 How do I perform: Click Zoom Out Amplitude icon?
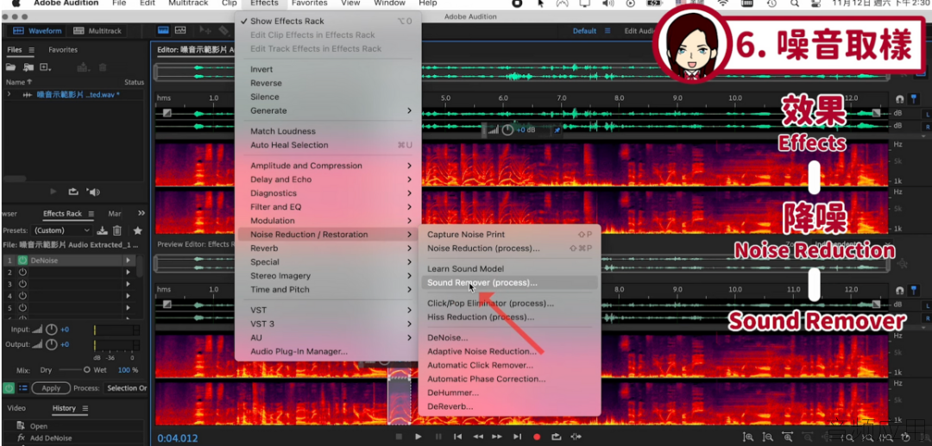(768, 437)
